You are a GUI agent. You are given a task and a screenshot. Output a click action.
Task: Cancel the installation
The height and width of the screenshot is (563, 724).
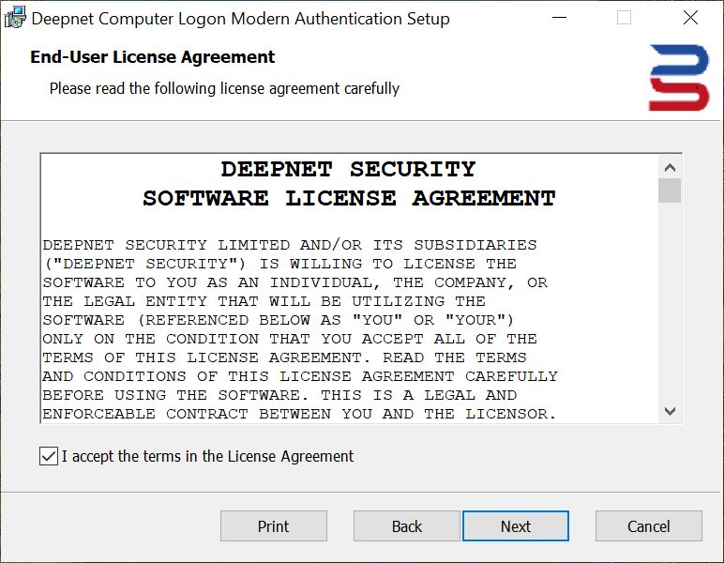[x=648, y=526]
